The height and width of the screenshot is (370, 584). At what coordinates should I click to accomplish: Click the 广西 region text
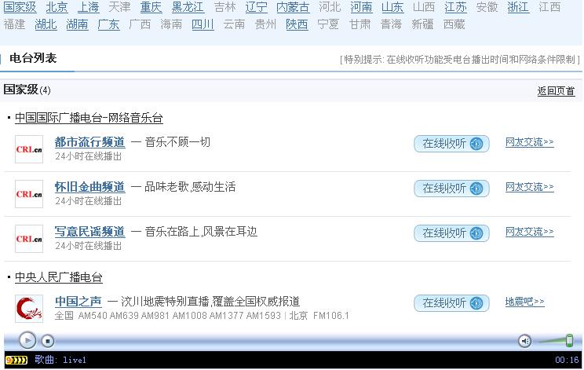[140, 24]
